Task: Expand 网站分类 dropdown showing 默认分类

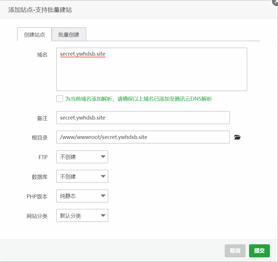Action: [82, 216]
